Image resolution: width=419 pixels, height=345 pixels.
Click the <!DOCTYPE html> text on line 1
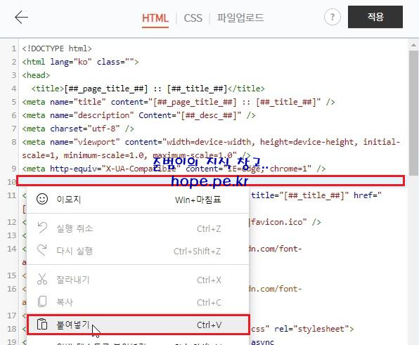click(57, 48)
